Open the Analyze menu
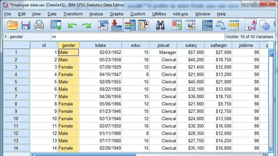 tap(96, 14)
